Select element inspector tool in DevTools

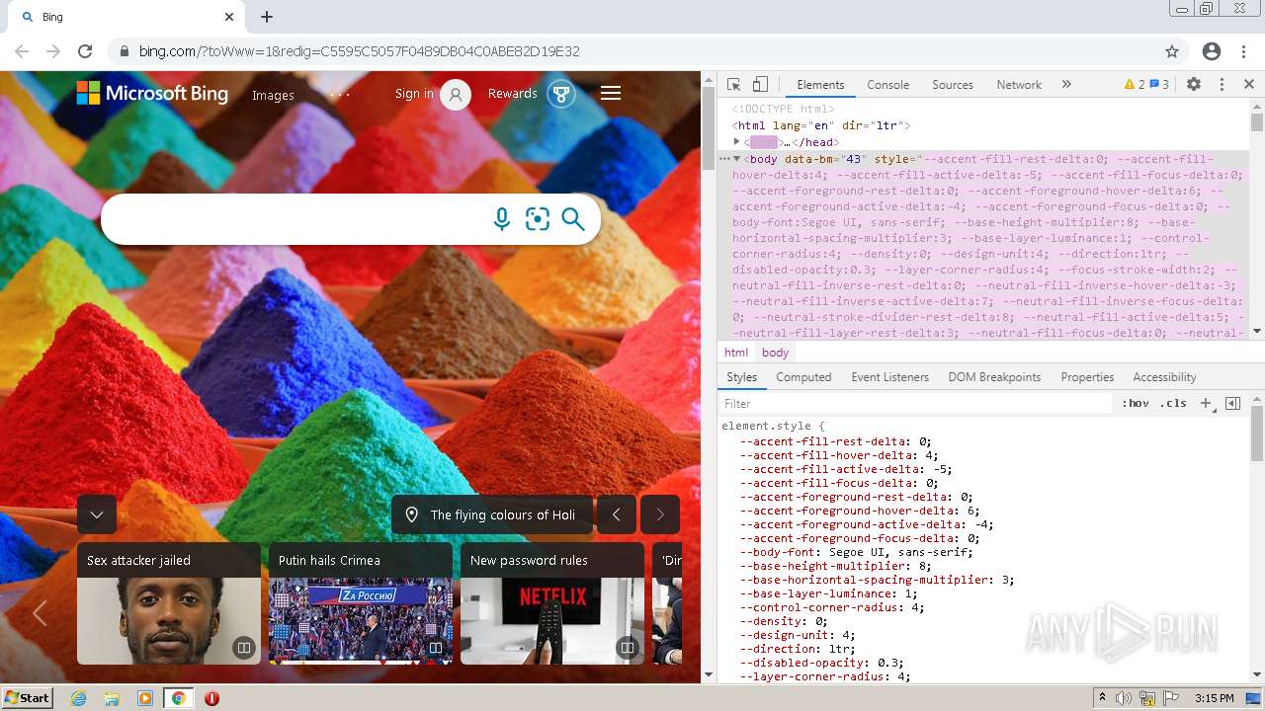point(733,85)
